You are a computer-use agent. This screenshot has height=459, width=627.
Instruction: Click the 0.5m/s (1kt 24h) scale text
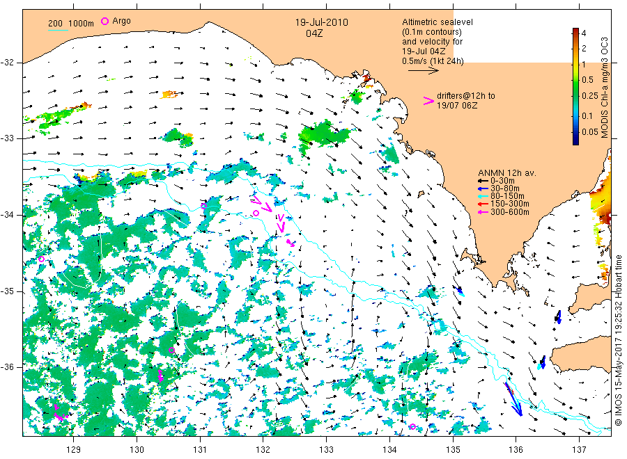[x=433, y=61]
